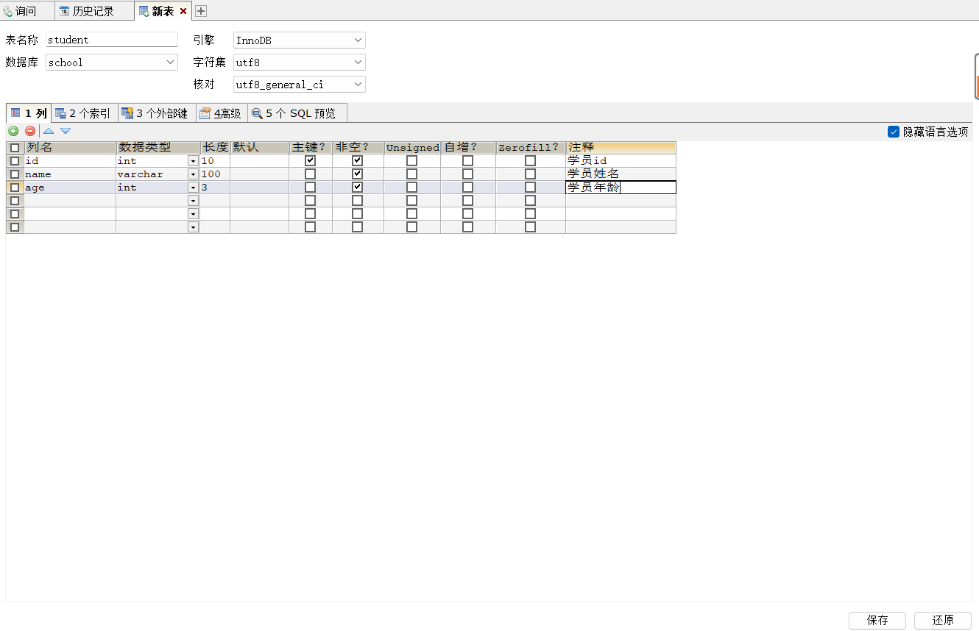
Task: Select the name row checkbox
Action: tap(15, 174)
